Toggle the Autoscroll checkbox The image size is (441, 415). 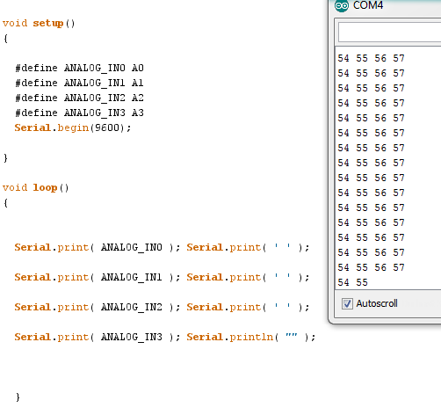pos(347,303)
